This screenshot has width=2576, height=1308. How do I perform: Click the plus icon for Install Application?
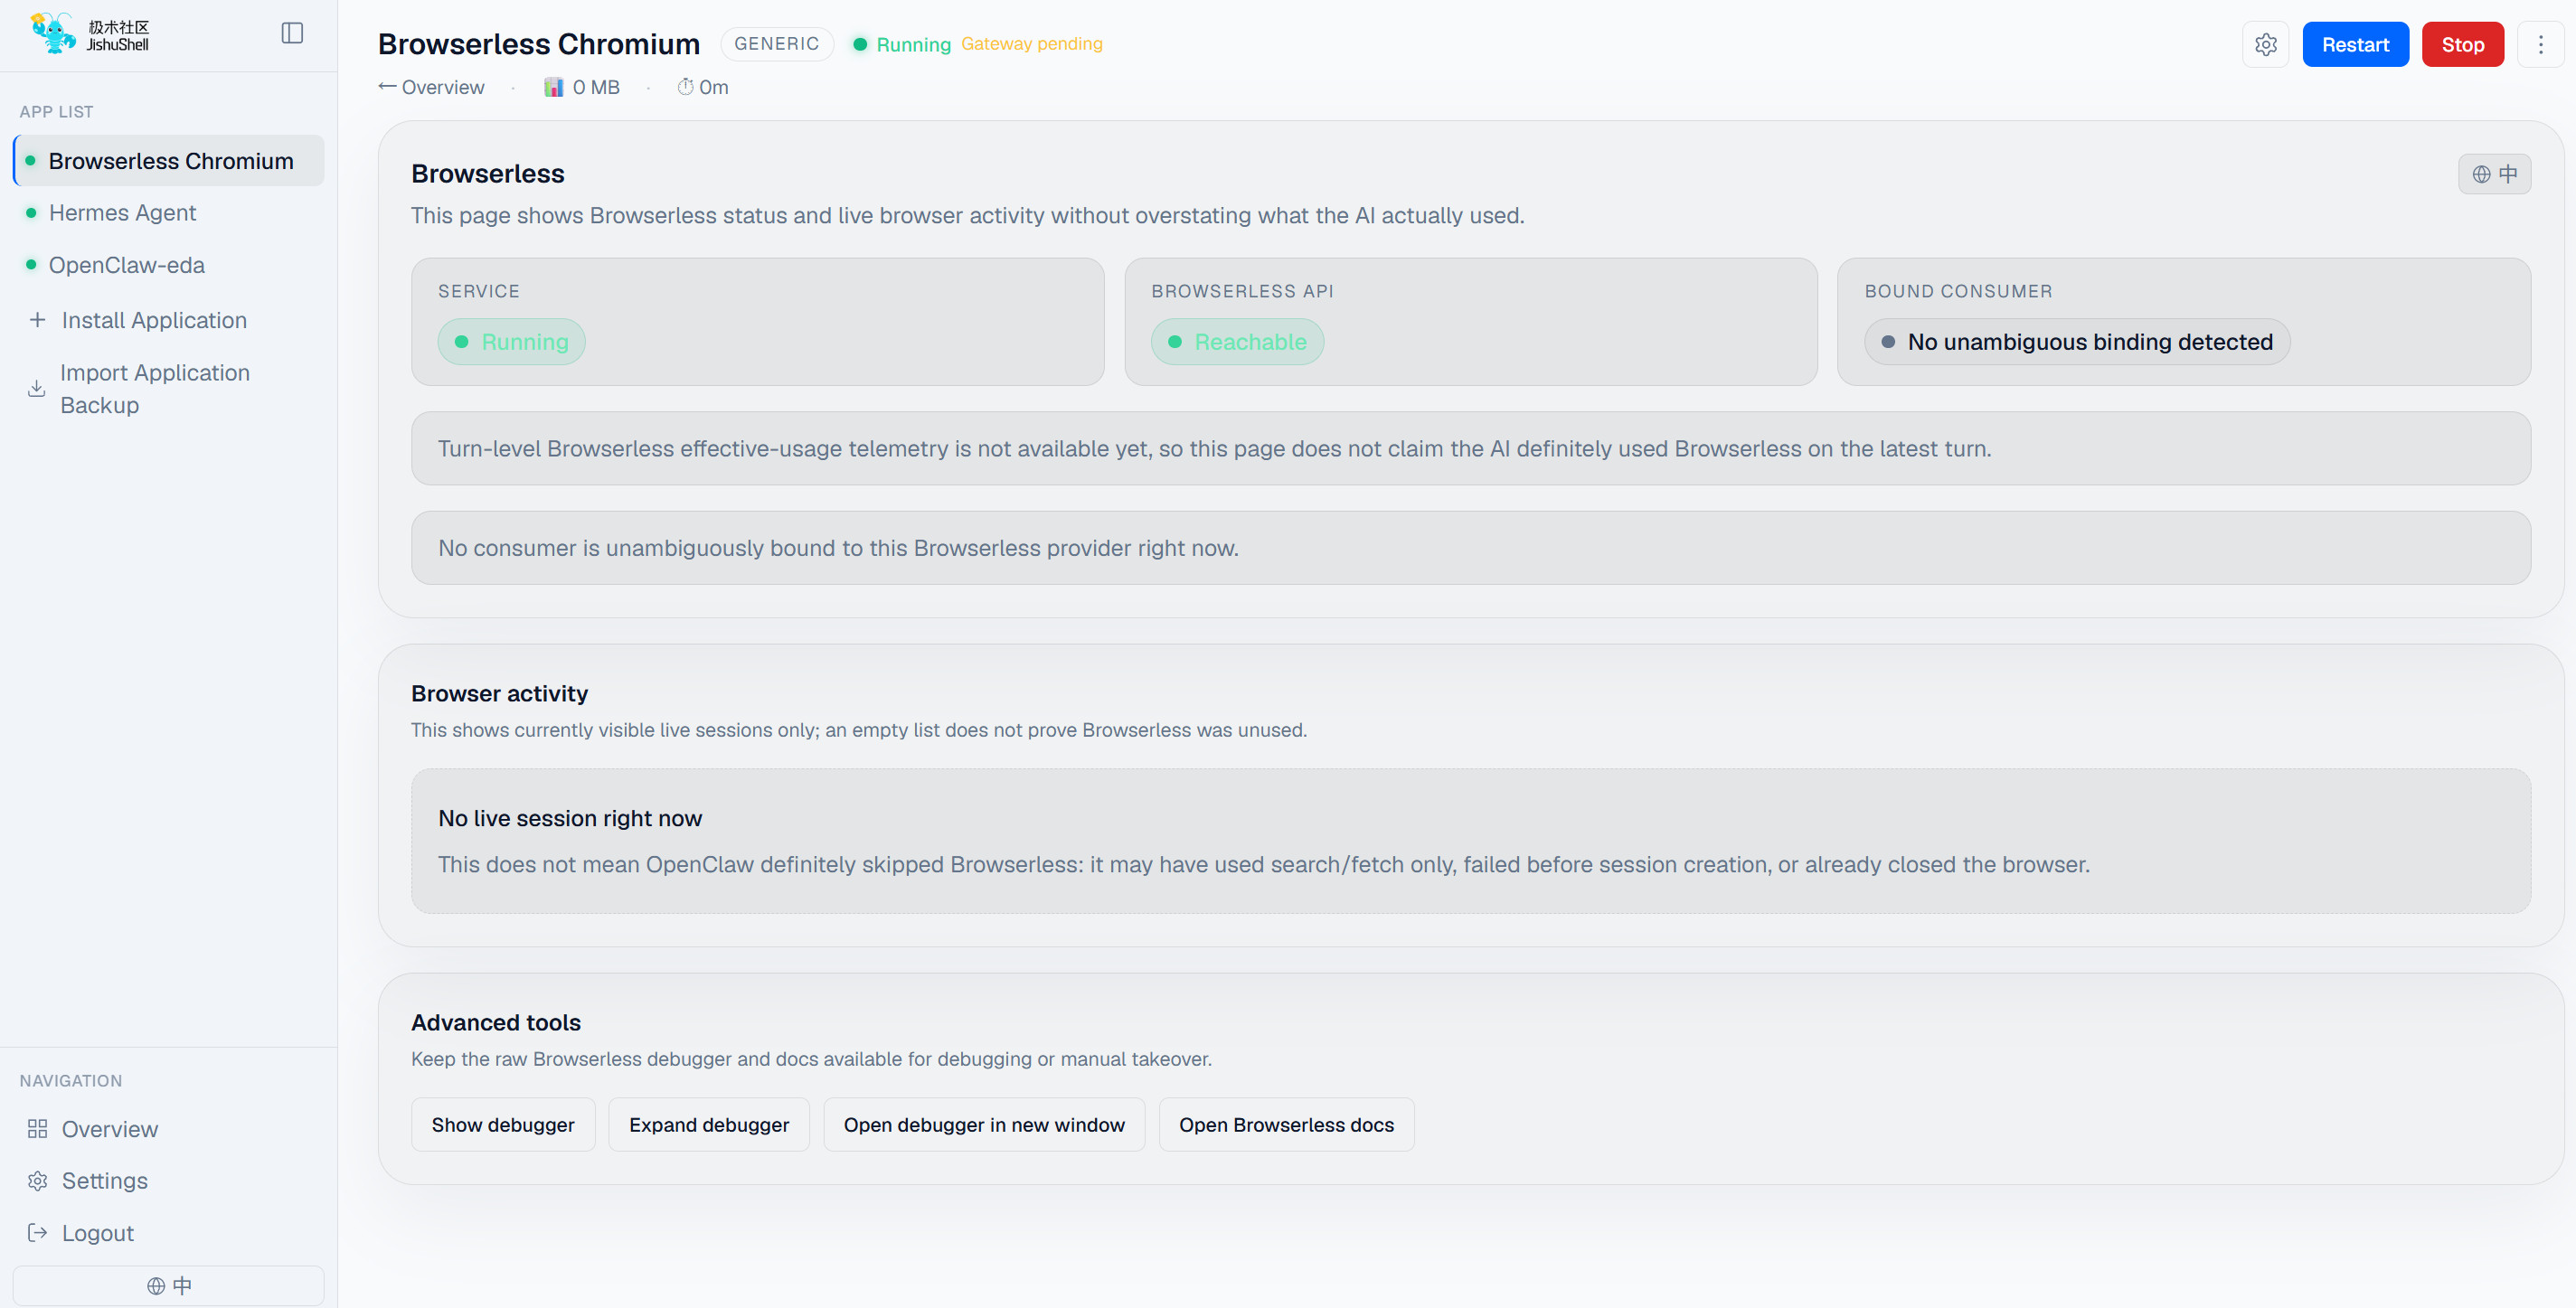coord(37,320)
